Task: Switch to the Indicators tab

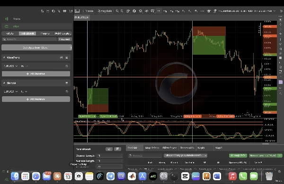Action: 27,33
